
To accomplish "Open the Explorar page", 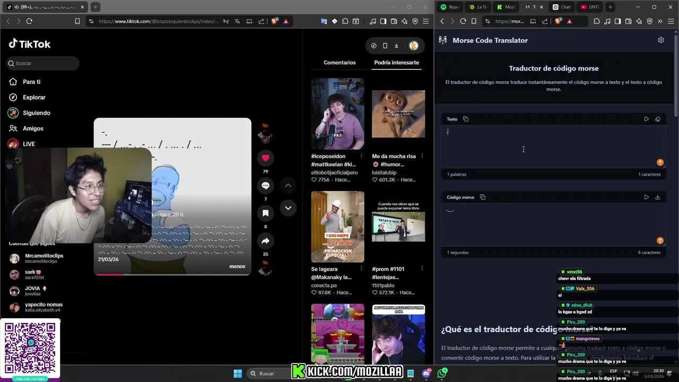I will pos(34,97).
